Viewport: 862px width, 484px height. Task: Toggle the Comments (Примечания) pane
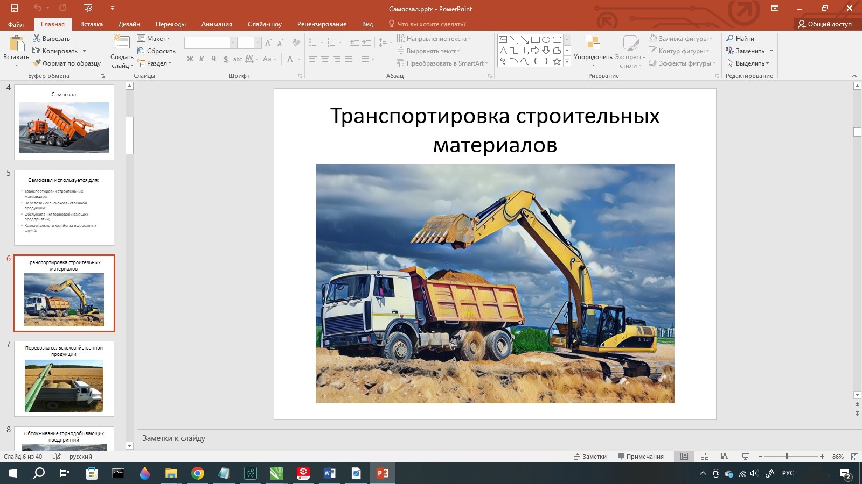click(641, 457)
